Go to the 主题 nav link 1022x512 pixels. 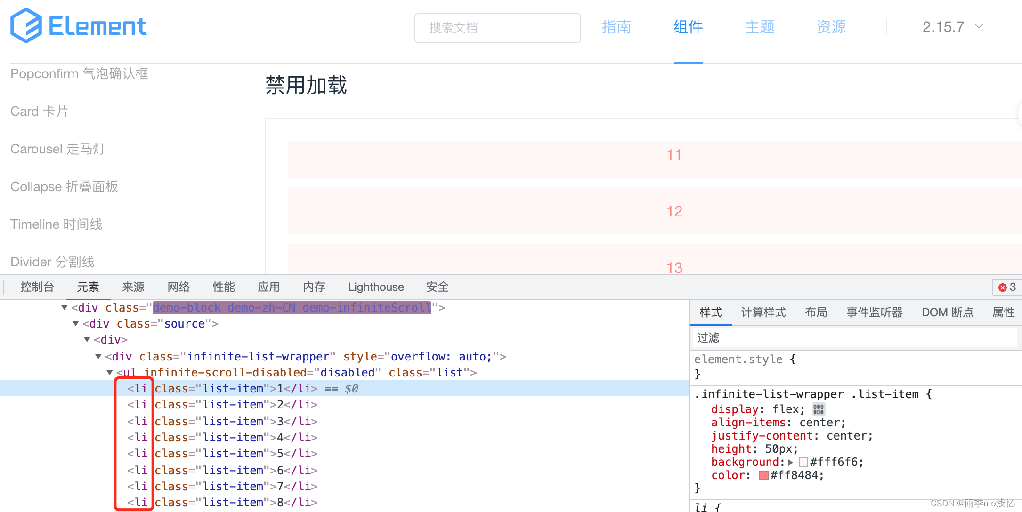click(x=759, y=27)
